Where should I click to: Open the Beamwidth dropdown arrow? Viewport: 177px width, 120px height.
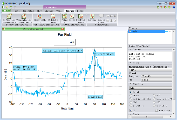[x=40, y=23]
